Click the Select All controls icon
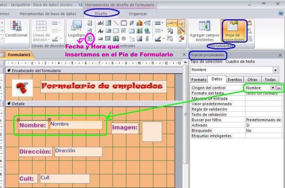285x188 pixels. 170,38
